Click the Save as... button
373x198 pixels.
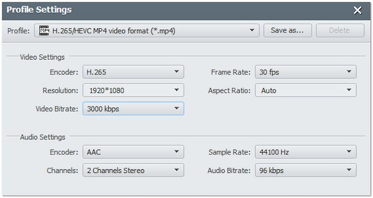(287, 30)
